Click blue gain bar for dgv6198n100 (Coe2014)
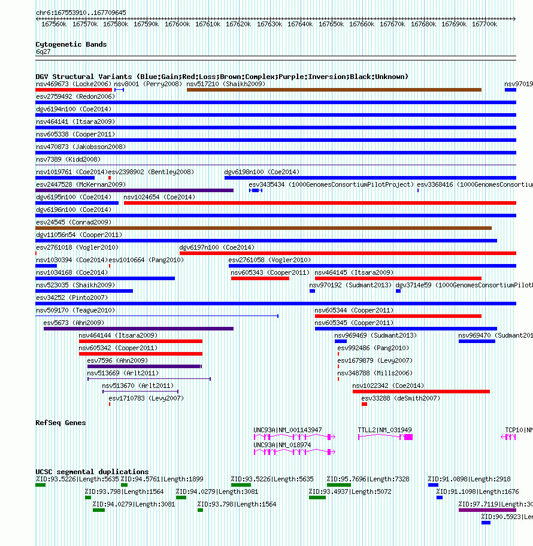533x546 pixels. [370, 178]
